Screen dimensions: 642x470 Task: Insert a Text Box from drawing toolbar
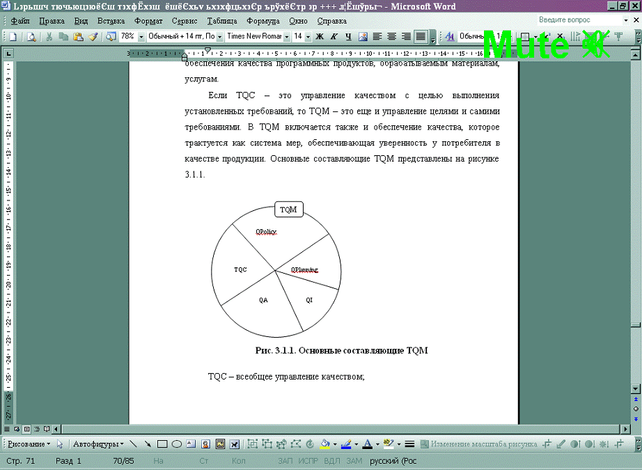pos(191,444)
